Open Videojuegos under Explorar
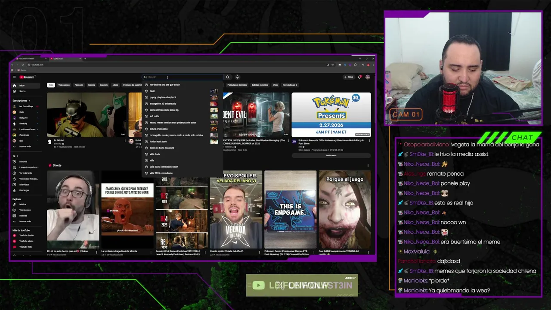 click(26, 210)
